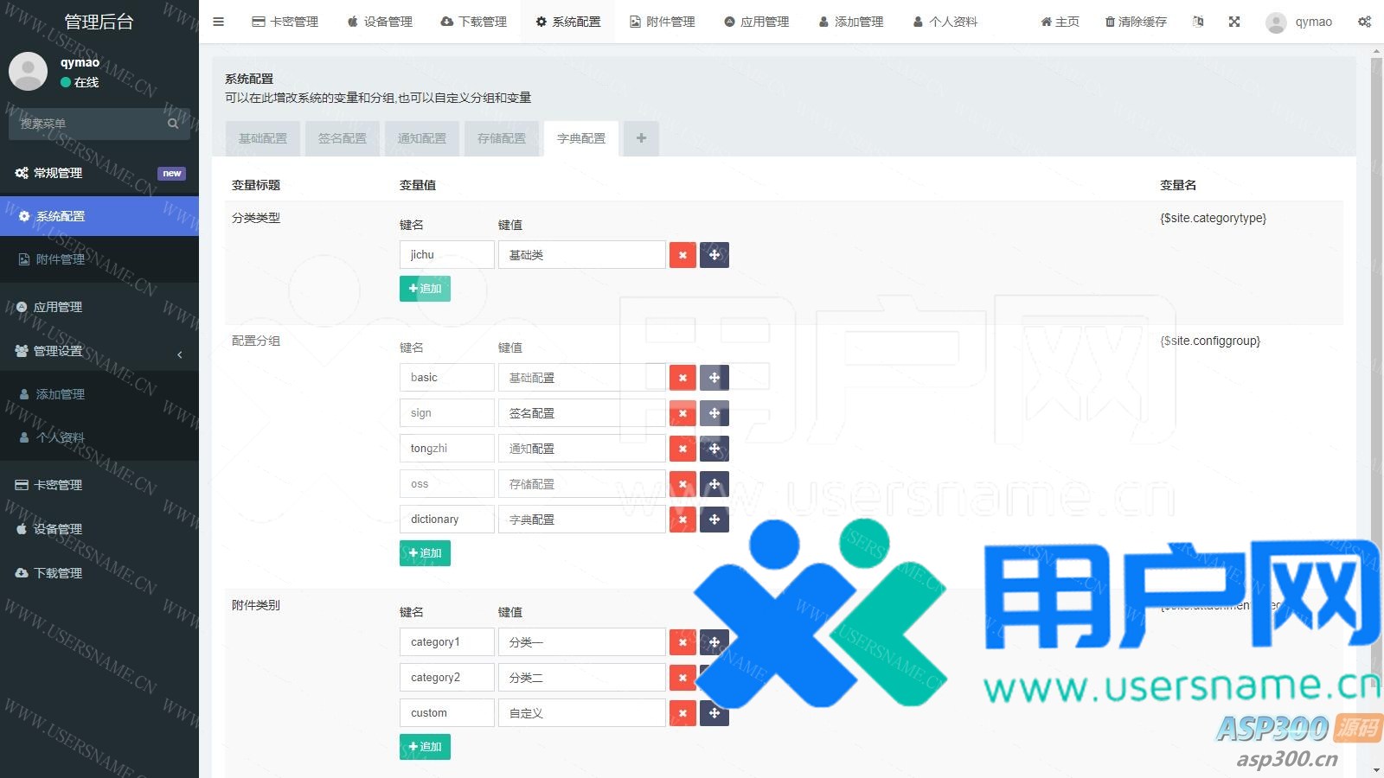
Task: Go to 主页 home link
Action: 1060,22
